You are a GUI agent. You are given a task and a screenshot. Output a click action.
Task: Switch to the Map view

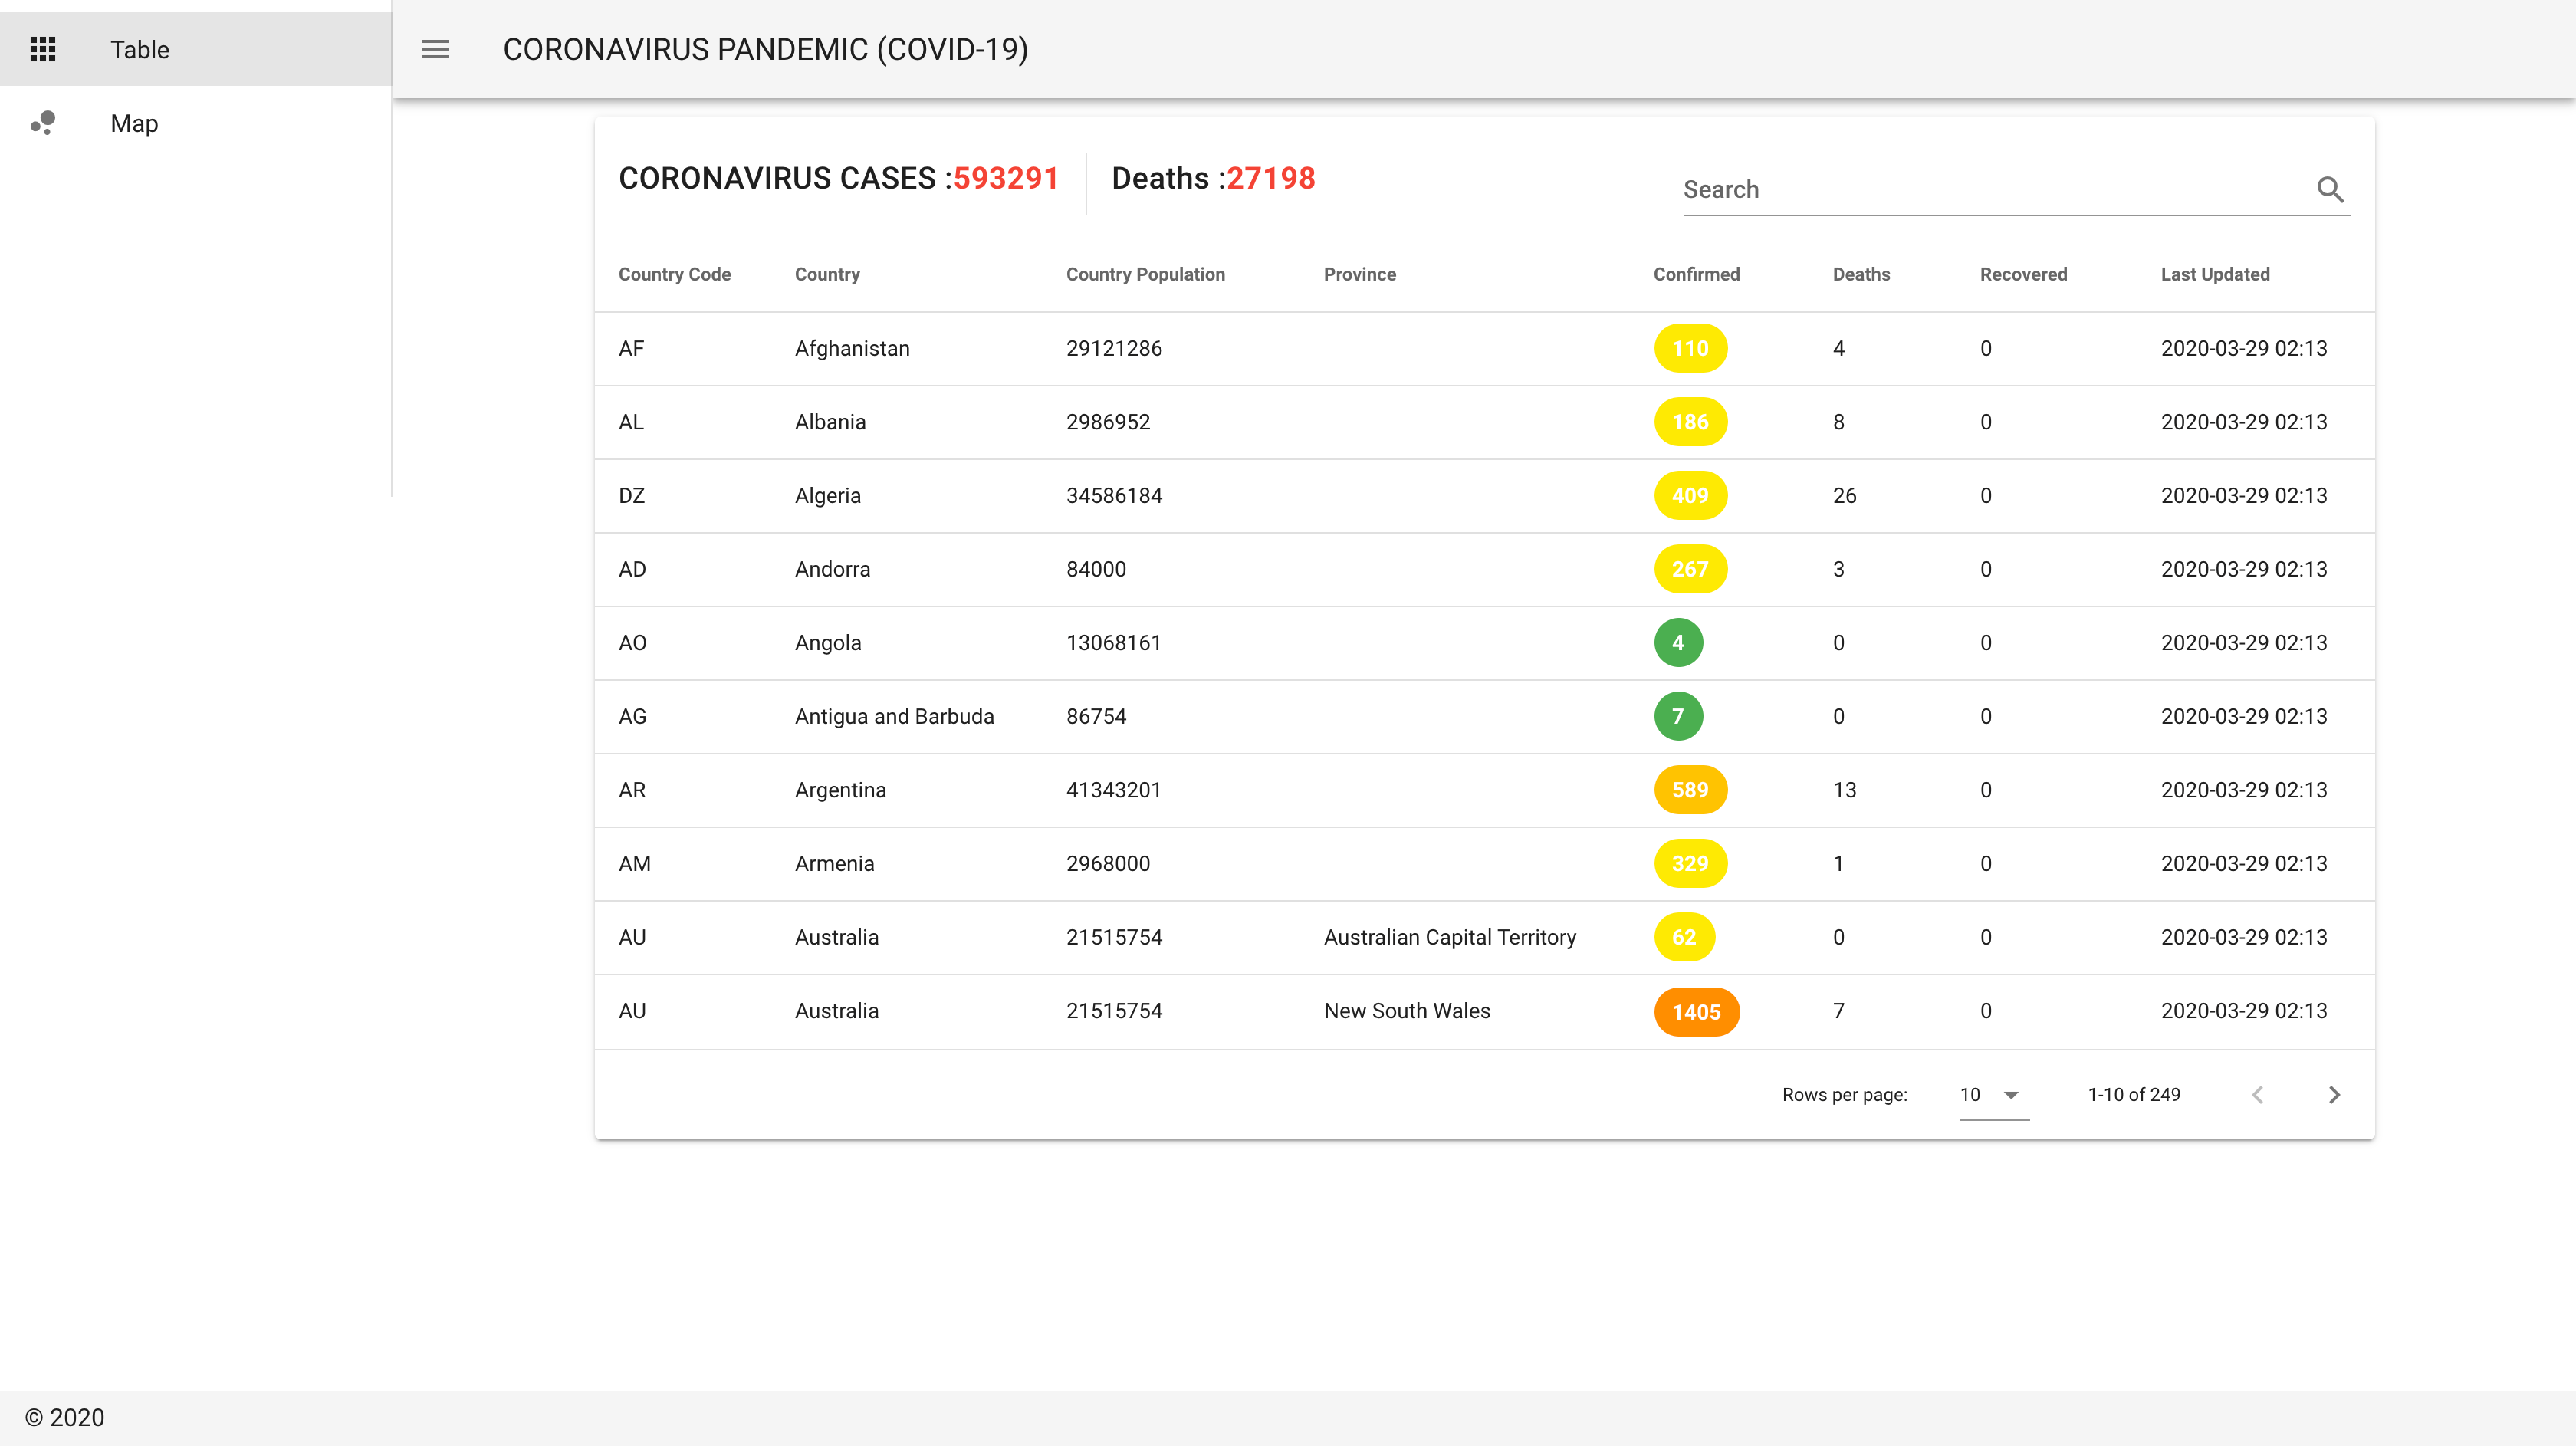[x=196, y=123]
